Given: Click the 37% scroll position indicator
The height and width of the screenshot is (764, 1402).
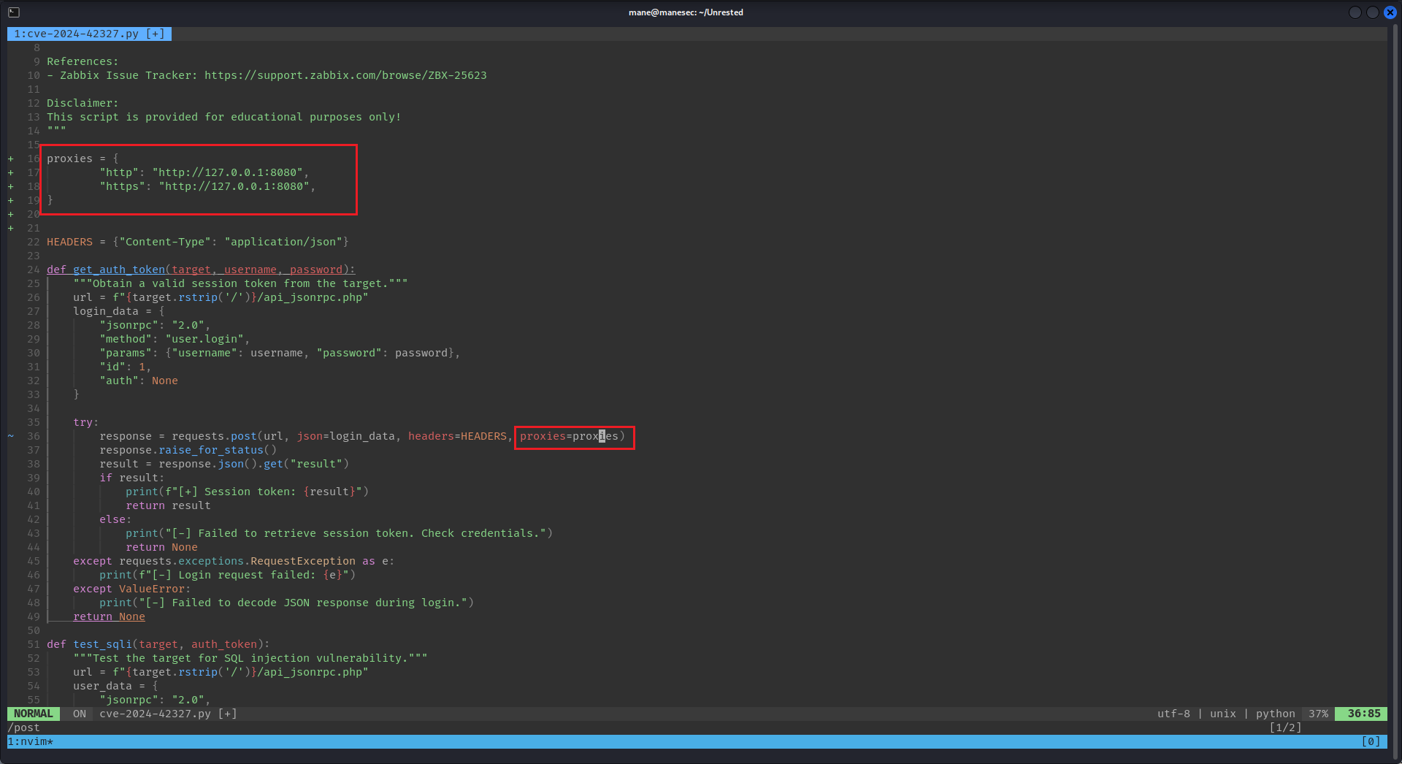Looking at the screenshot, I should pyautogui.click(x=1318, y=714).
